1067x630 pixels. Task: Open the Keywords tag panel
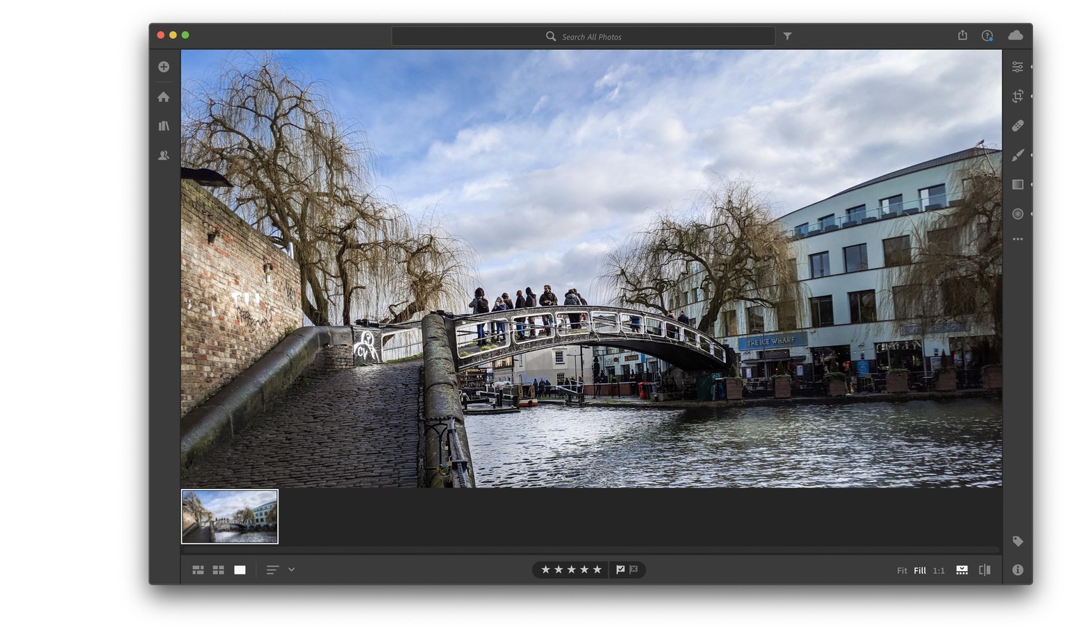(x=1018, y=541)
